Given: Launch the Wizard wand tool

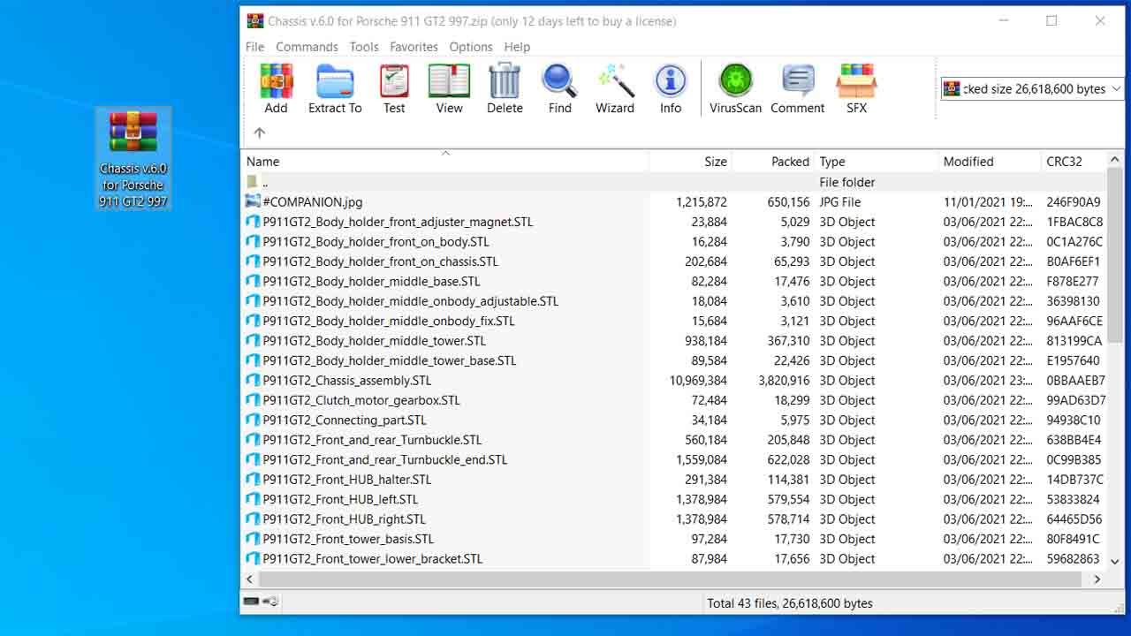Looking at the screenshot, I should (x=615, y=88).
